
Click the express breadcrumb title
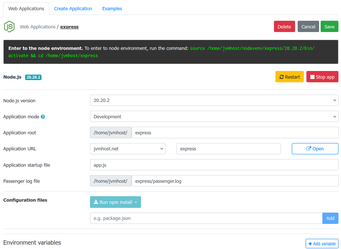(69, 27)
